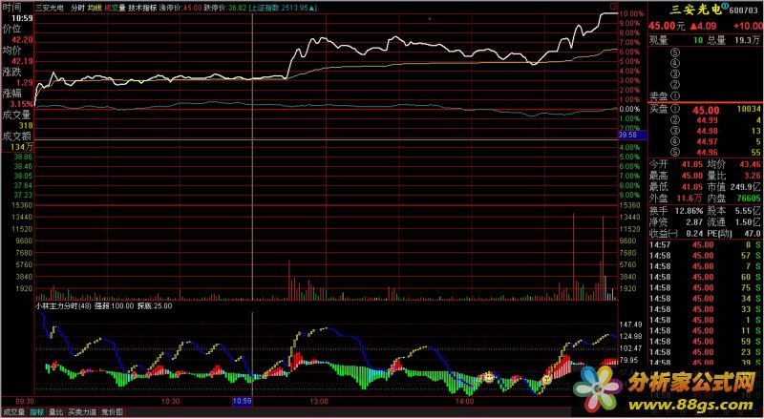Click the 探底:25.00 indicator value

pyautogui.click(x=155, y=306)
